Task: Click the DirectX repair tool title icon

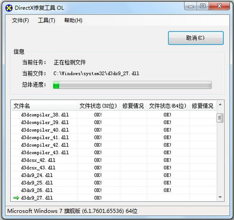Action: (9, 8)
